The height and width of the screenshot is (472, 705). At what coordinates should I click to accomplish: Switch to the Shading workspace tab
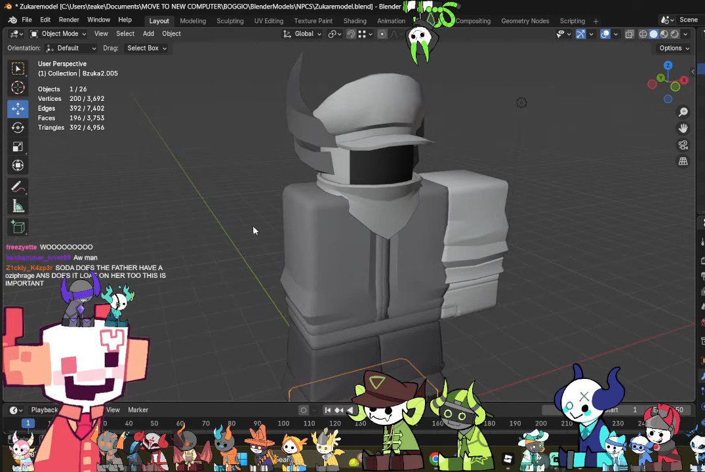click(355, 21)
